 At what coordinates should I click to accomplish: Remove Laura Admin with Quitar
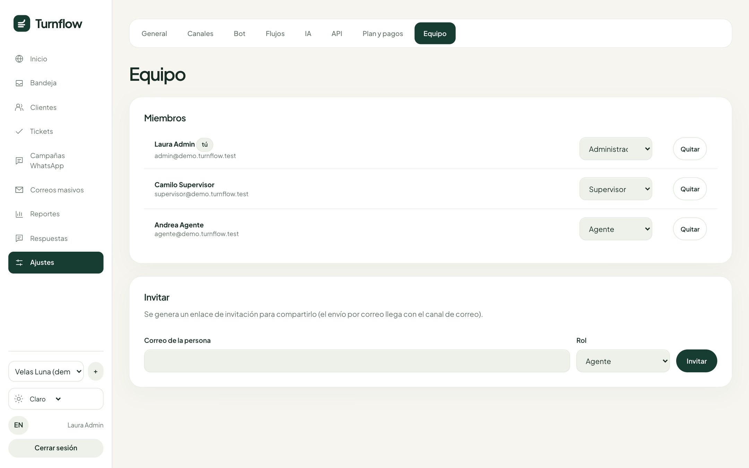pos(690,149)
